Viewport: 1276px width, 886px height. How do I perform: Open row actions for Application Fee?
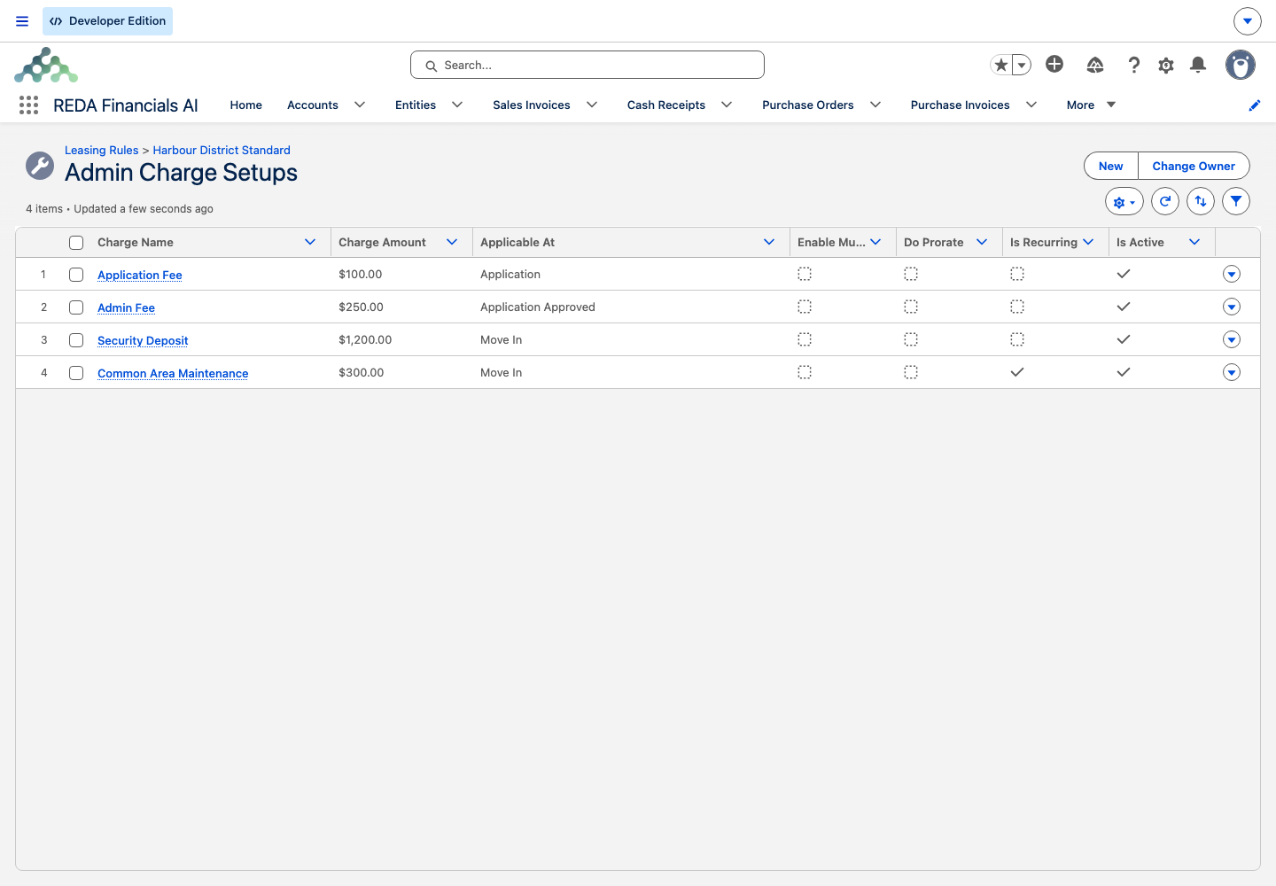click(x=1232, y=274)
